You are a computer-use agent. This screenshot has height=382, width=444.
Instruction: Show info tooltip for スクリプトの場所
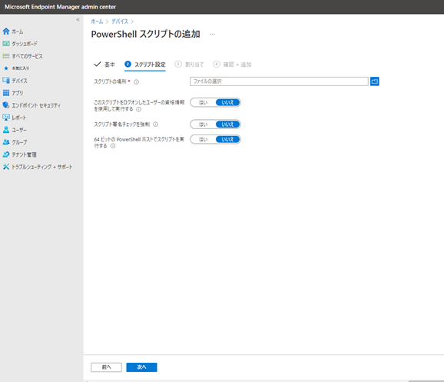point(136,82)
